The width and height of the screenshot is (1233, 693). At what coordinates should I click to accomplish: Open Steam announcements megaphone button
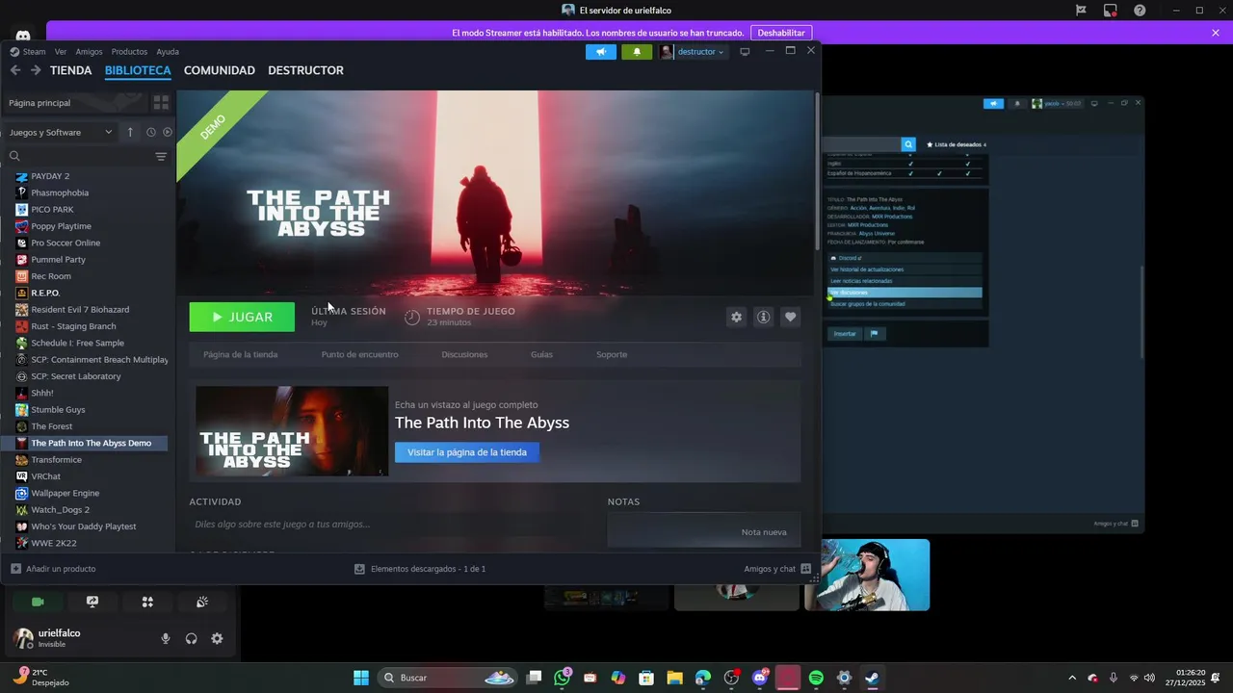[601, 52]
